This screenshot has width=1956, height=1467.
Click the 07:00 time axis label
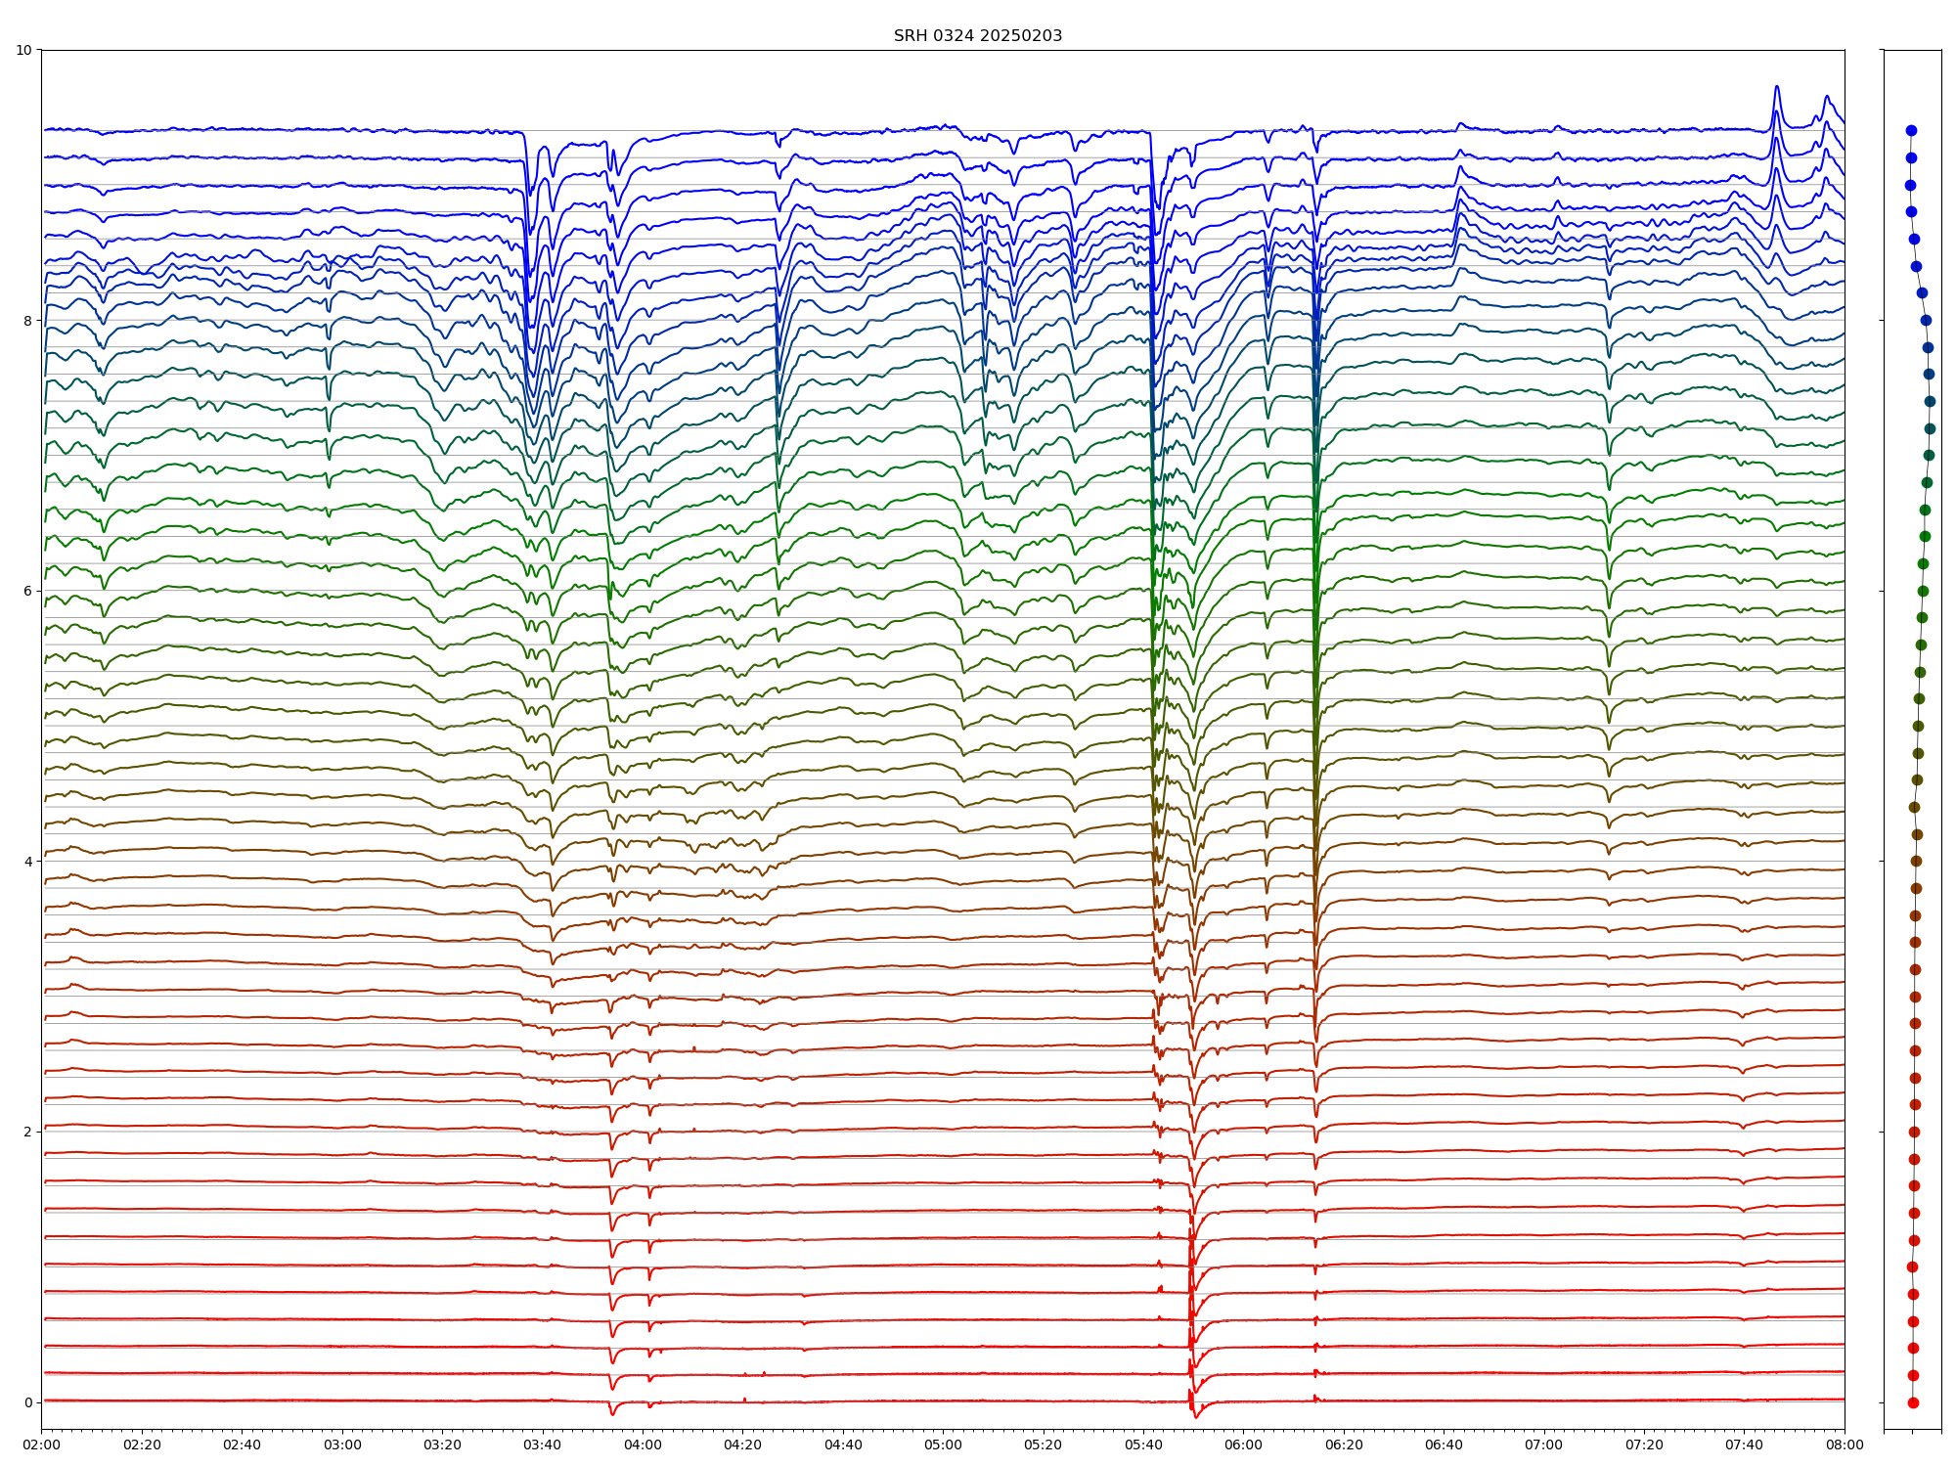pyautogui.click(x=1544, y=1445)
